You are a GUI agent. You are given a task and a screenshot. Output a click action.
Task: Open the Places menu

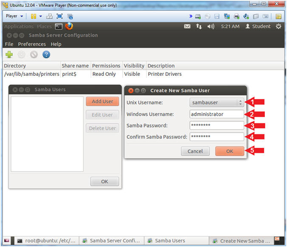(44, 27)
